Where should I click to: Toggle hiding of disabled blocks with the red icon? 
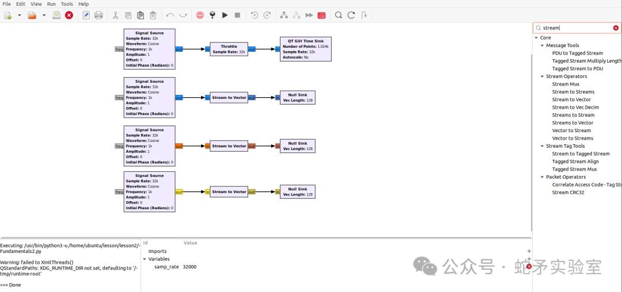point(322,16)
